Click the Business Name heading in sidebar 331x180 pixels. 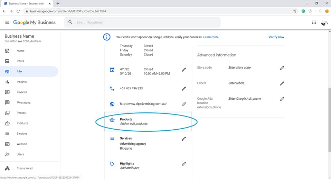click(19, 36)
